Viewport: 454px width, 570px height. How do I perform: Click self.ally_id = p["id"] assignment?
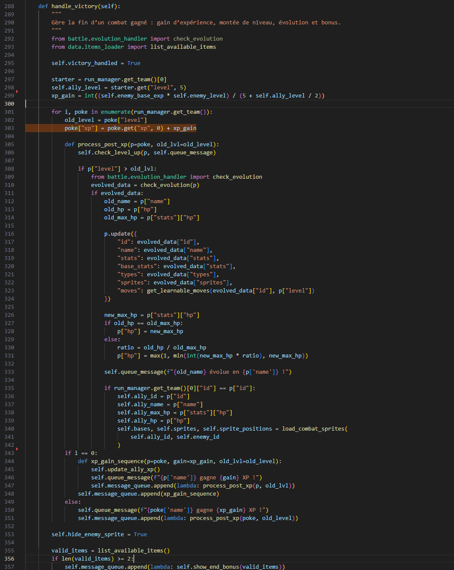click(x=153, y=396)
